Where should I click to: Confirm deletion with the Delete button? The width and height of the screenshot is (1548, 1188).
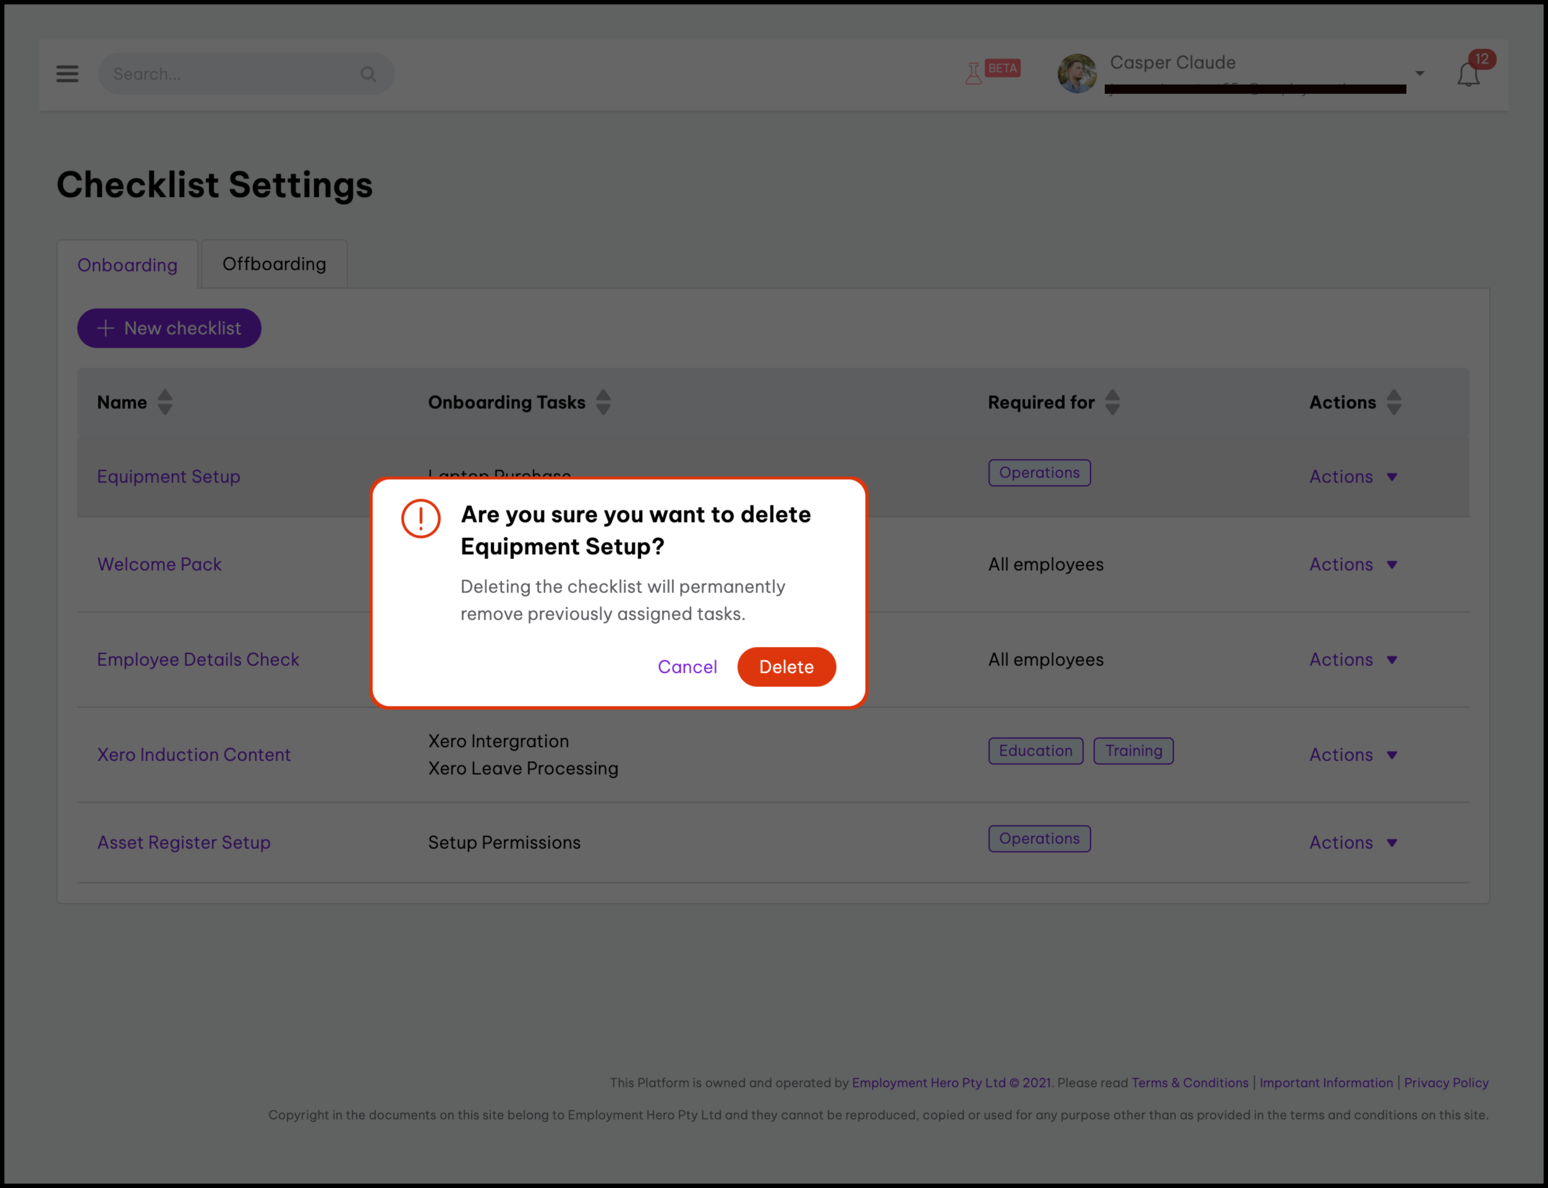coord(786,667)
